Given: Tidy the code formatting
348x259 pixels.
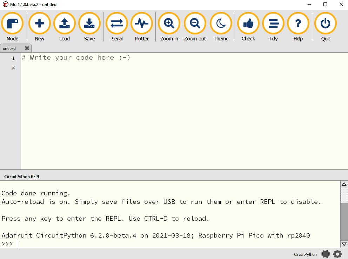Looking at the screenshot, I should point(273,27).
